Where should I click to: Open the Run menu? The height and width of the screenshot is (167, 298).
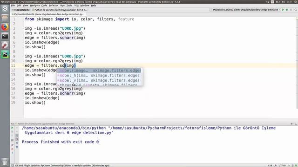pyautogui.click(x=62, y=5)
